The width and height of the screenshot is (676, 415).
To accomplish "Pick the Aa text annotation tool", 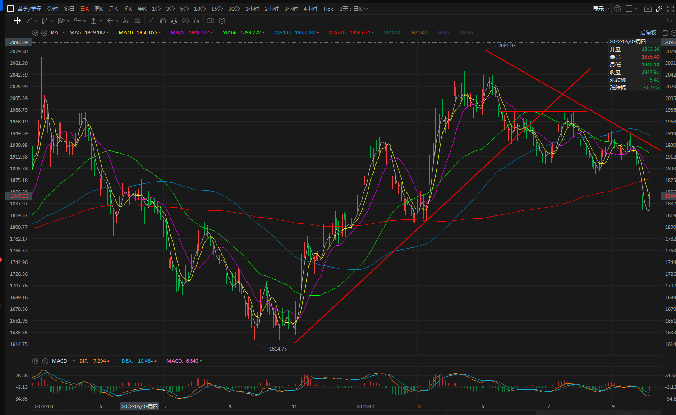I will 126,21.
